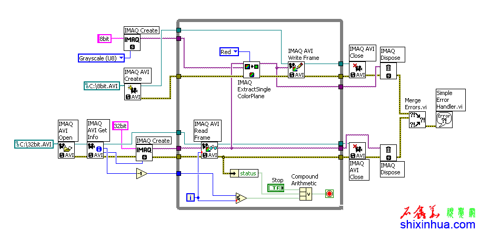The width and height of the screenshot is (480, 231).
Task: Click the IMAQ AVI Write Frame node
Action: [296, 69]
